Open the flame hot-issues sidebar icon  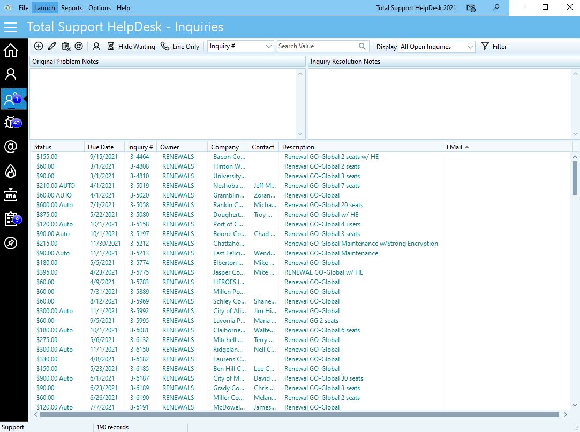[11, 171]
